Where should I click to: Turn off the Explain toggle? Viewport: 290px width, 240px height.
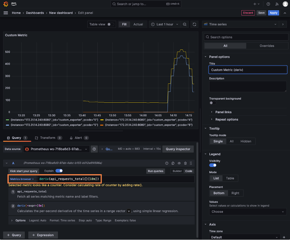pos(59,171)
